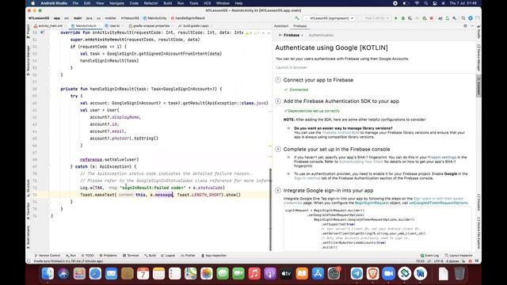Open Problems tool window
This screenshot has height=285, width=507.
[109, 256]
